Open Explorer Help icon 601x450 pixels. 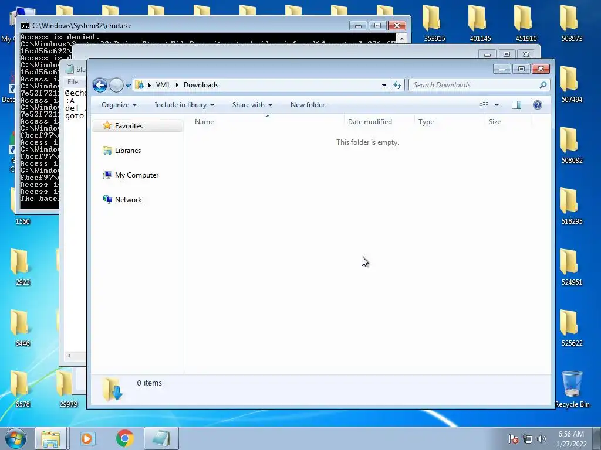click(x=538, y=105)
